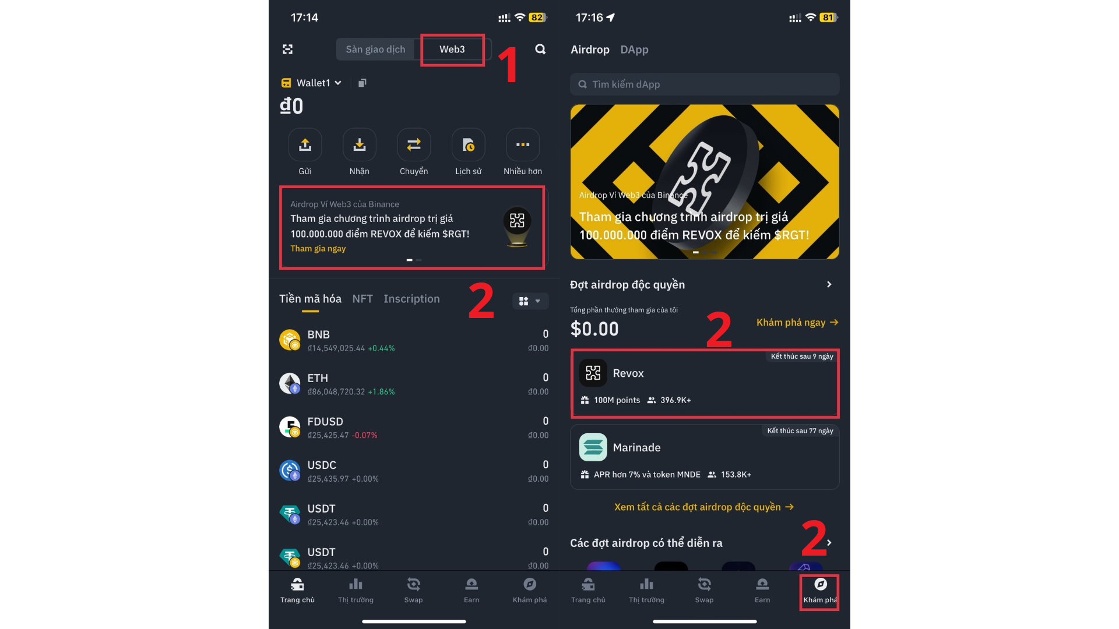Switch to DApp tab
Screen dimensions: 1119x629
[x=634, y=49]
